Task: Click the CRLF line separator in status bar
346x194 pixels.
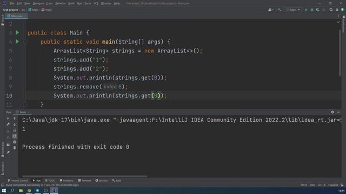Action: [x=312, y=185]
